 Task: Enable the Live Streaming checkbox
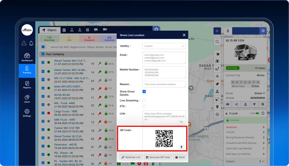(144, 100)
